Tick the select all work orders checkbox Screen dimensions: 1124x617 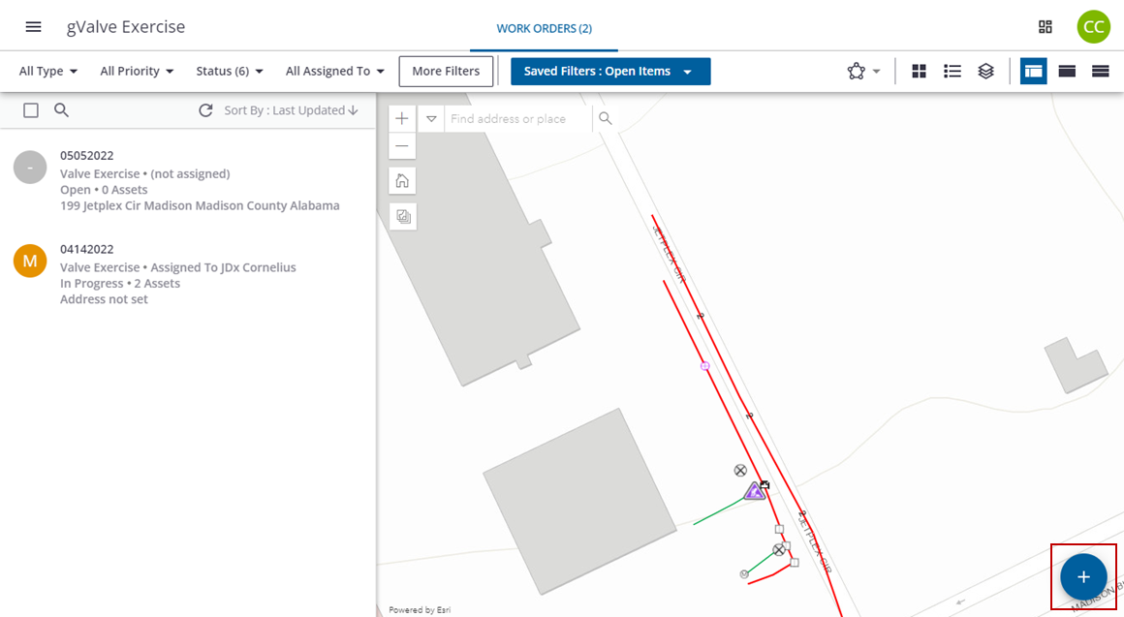(x=31, y=110)
